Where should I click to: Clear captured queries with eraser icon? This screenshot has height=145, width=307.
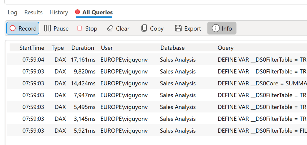coord(110,28)
